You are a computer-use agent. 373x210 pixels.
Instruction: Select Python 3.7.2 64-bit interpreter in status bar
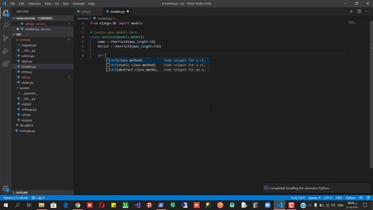point(16,198)
